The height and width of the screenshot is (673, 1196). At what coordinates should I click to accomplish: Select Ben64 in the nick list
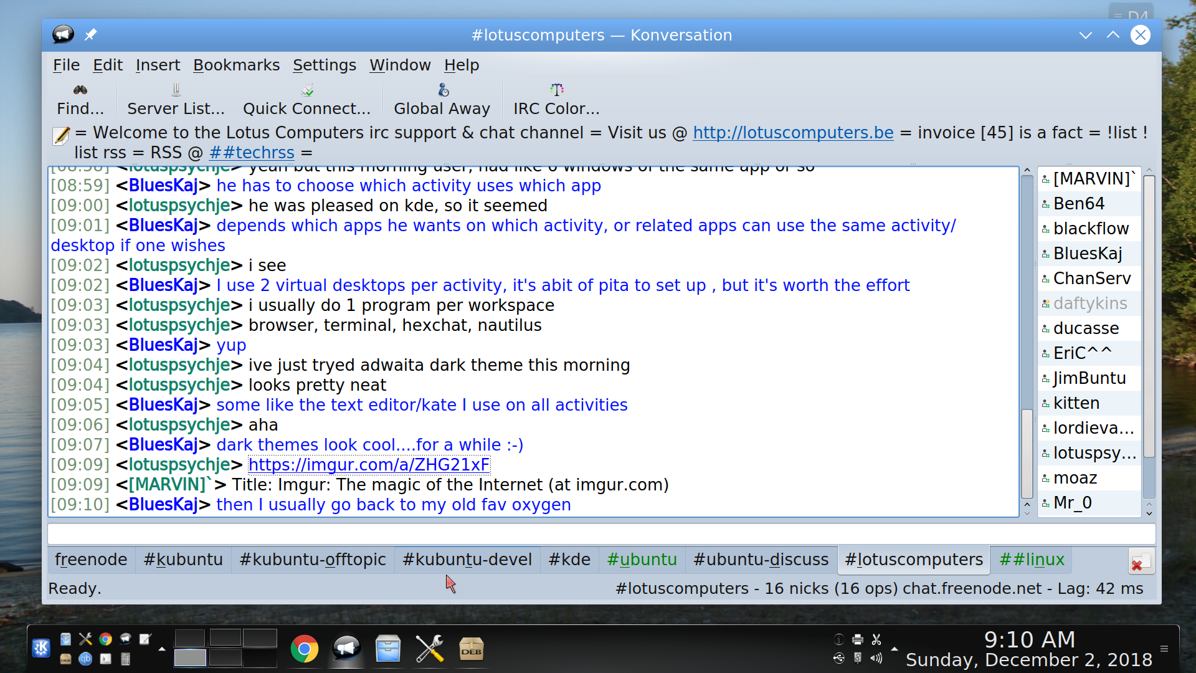tap(1089, 204)
